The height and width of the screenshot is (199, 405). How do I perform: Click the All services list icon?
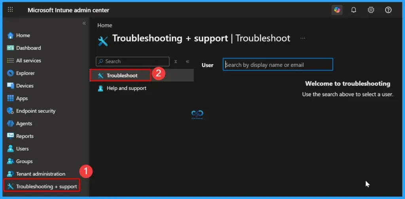click(10, 61)
